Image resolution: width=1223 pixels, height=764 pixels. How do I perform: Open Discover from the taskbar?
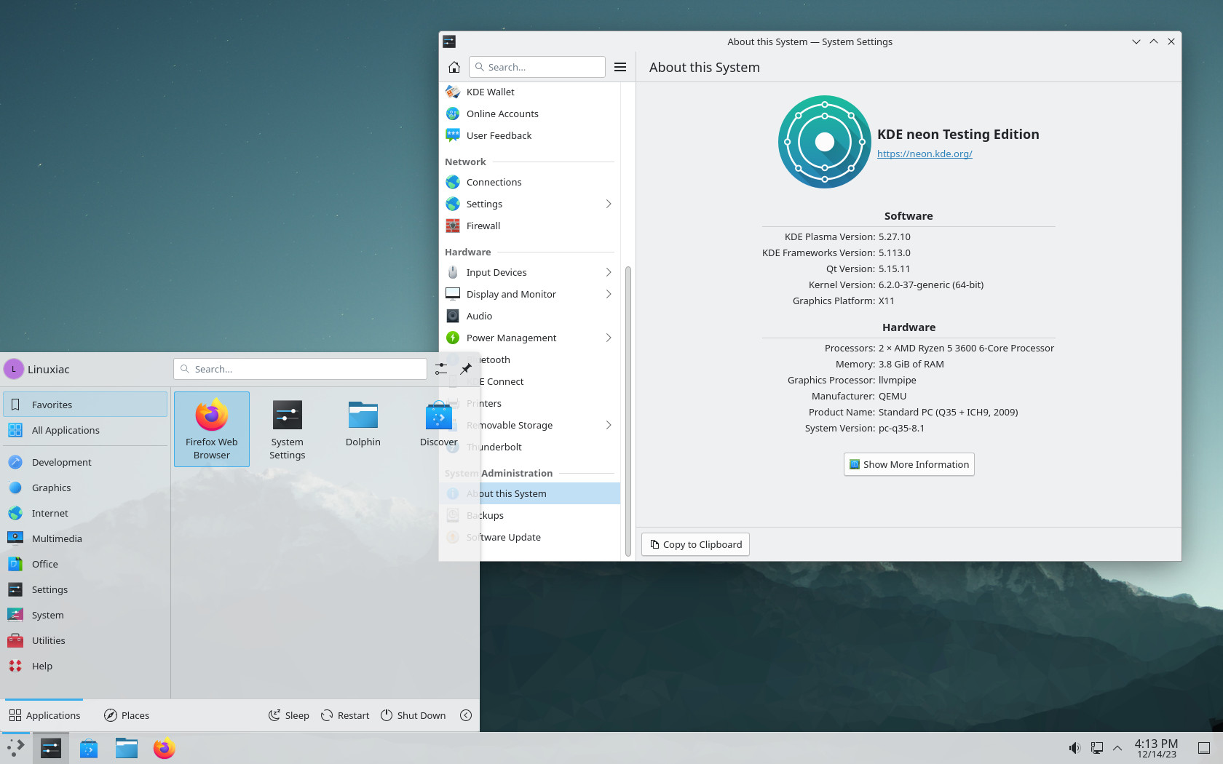[89, 748]
